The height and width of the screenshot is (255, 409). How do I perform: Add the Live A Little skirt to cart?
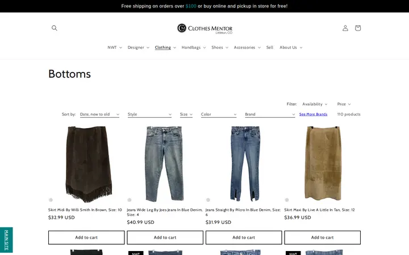(x=323, y=237)
